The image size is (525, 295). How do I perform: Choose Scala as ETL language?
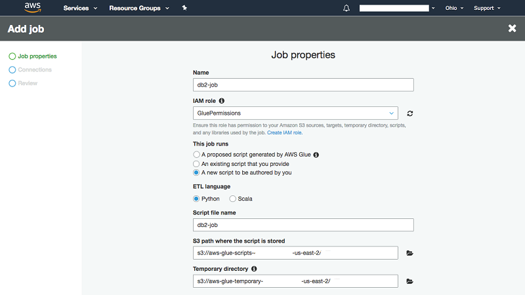[x=232, y=199]
